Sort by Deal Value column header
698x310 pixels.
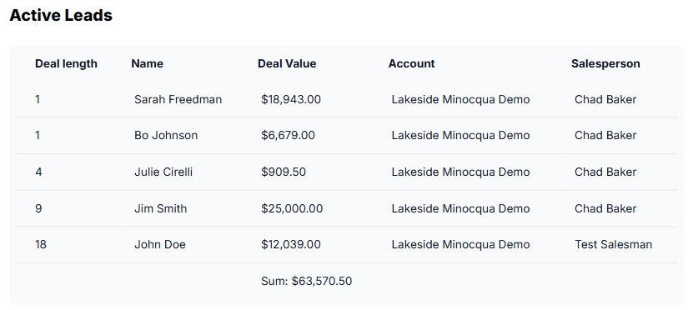pos(287,63)
